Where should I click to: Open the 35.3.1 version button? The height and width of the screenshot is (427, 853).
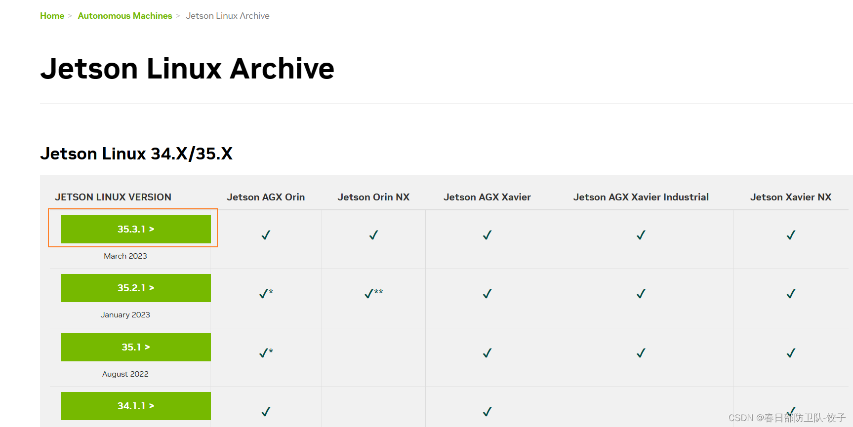tap(136, 229)
